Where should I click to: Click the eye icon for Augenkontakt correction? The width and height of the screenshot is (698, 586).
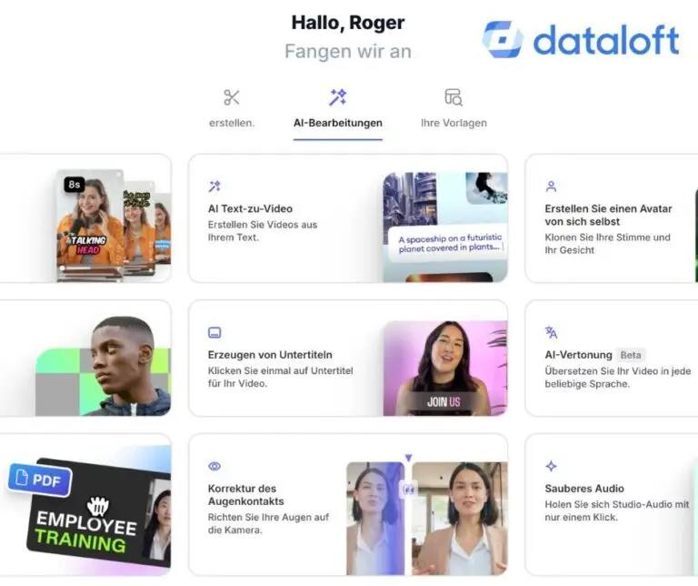tap(214, 467)
